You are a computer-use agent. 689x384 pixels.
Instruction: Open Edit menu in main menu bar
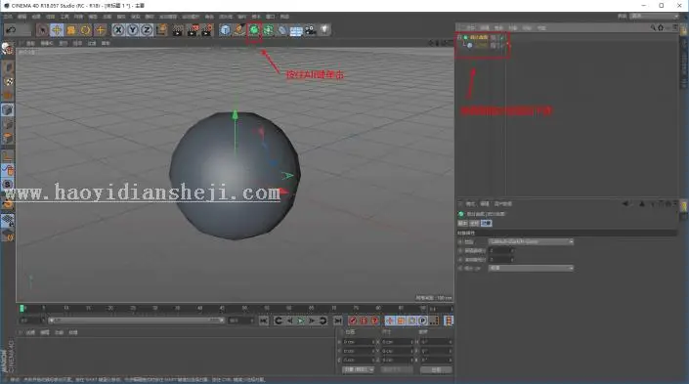coord(22,17)
